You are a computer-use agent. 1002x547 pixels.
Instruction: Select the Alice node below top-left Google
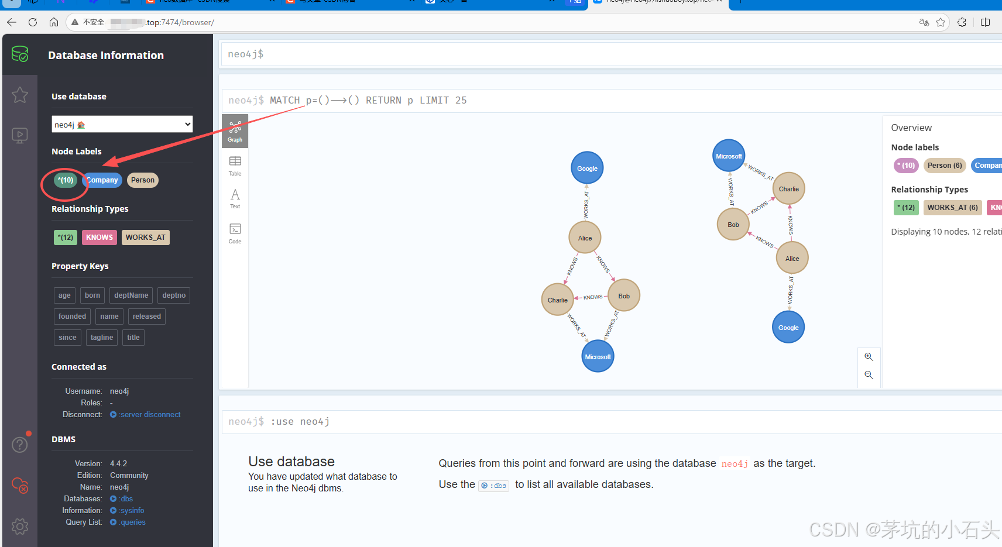(585, 238)
